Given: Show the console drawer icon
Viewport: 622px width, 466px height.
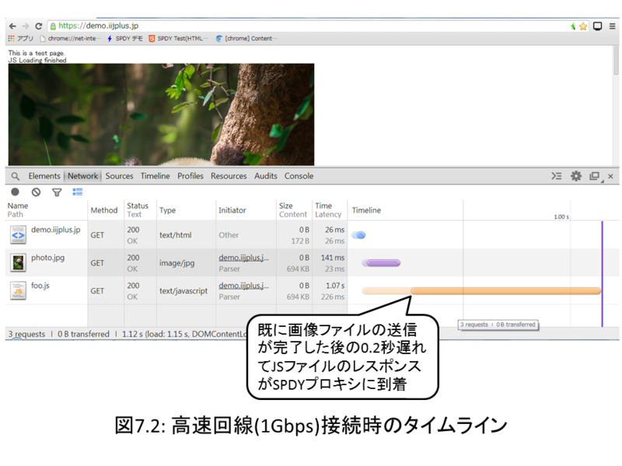Looking at the screenshot, I should click(x=557, y=176).
